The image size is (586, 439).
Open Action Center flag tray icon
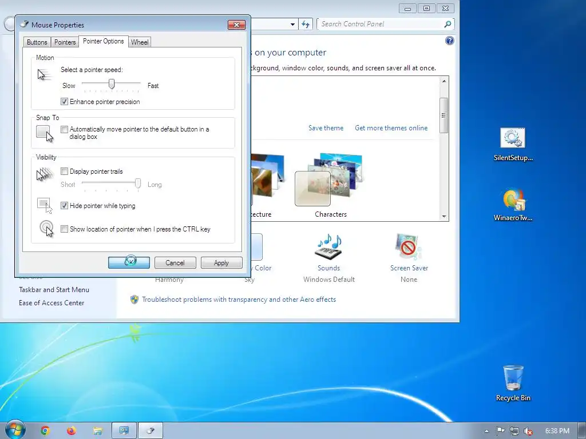pyautogui.click(x=500, y=431)
